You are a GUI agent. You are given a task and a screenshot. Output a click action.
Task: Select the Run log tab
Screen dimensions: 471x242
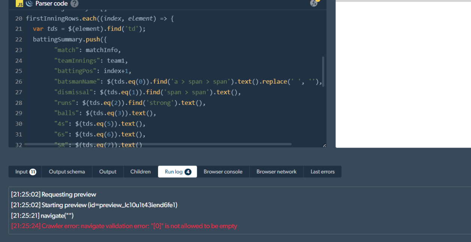coord(177,172)
